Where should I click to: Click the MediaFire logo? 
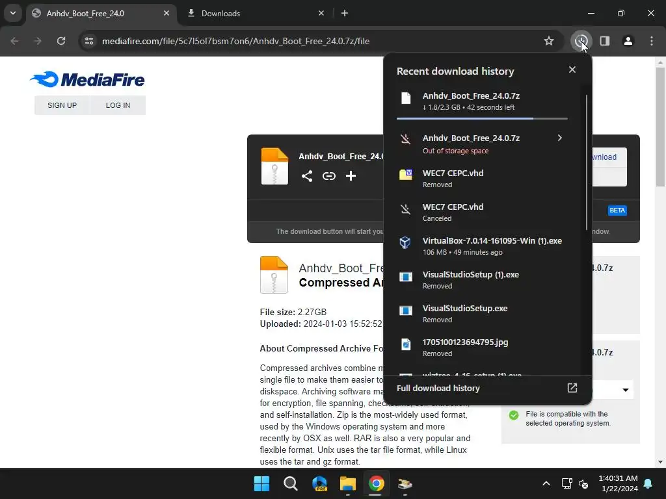87,79
